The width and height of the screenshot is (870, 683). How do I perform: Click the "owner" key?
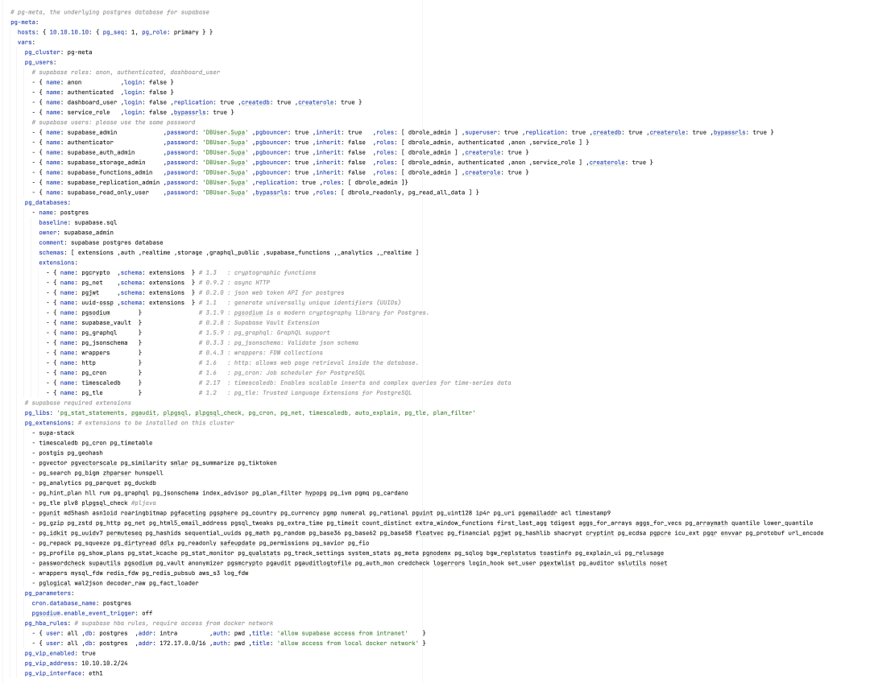point(49,233)
